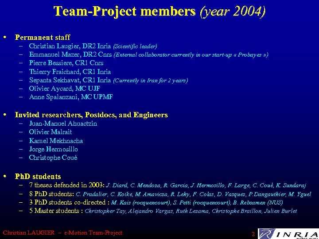The height and width of the screenshot is (239, 319).
Task: Select '3 PhD students co-directed :' label
Action: (x=70, y=202)
